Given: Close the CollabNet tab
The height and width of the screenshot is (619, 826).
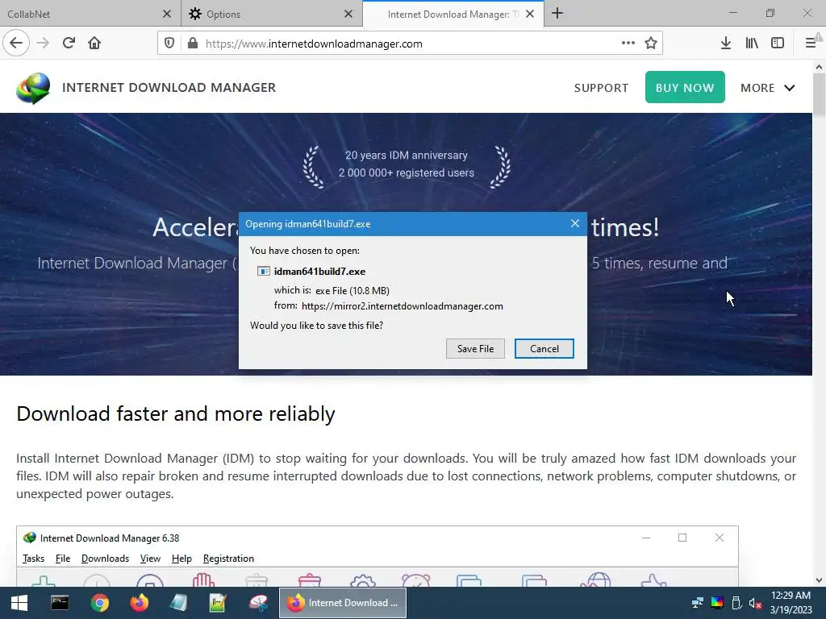Looking at the screenshot, I should pos(166,15).
